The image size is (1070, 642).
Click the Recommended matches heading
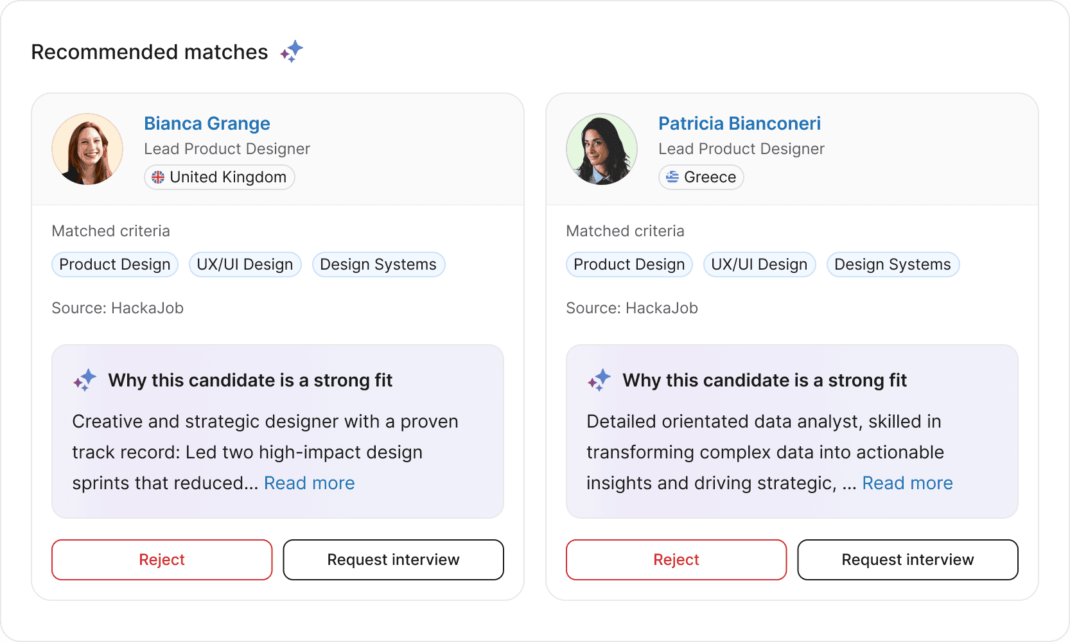[150, 52]
